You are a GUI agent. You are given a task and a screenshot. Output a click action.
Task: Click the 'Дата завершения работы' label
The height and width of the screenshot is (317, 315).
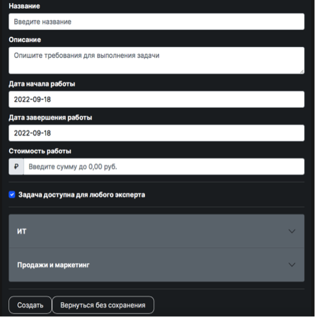[x=50, y=118]
